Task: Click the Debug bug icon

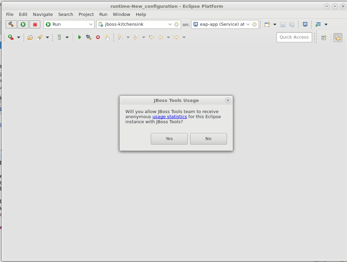Action: [x=89, y=37]
